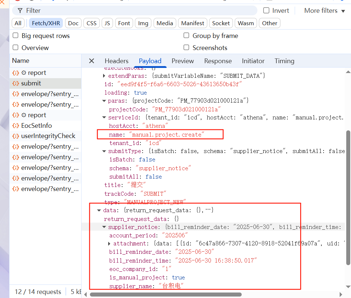Click the scroll-down arrow of the payload pane
This screenshot has height=298, width=351.
click(x=348, y=287)
